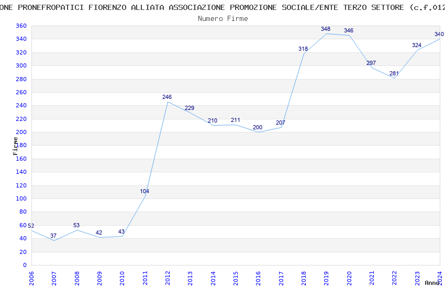Click the x-axis year label 2022
This screenshot has height=288, width=445.
[x=395, y=279]
